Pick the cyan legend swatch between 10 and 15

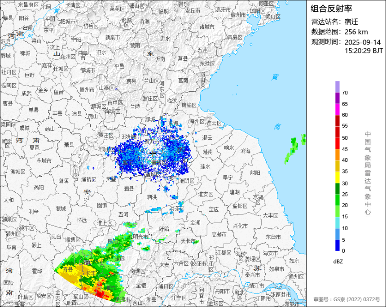click(x=337, y=222)
